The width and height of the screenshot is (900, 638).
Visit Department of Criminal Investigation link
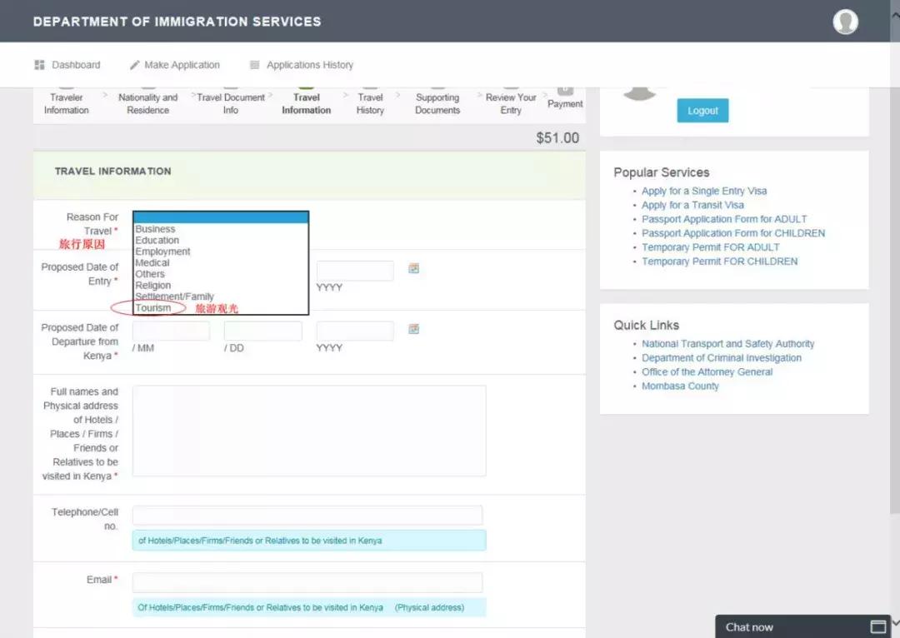coord(722,357)
